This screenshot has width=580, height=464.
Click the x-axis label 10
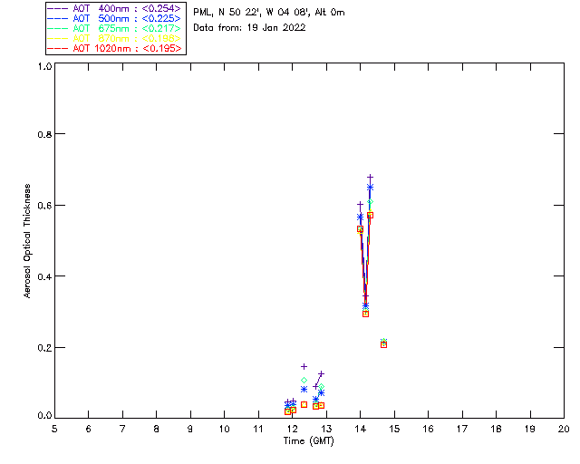224,429
